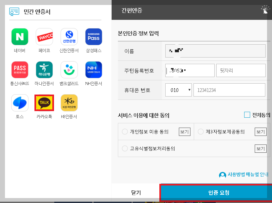Select the carrier PASS (통신사PASS) icon
Viewport: 272px width, 203px height.
20,70
